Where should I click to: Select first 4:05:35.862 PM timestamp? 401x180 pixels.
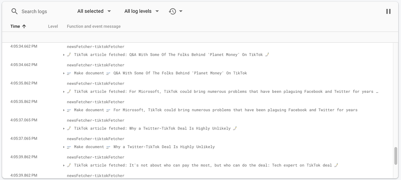pos(24,83)
